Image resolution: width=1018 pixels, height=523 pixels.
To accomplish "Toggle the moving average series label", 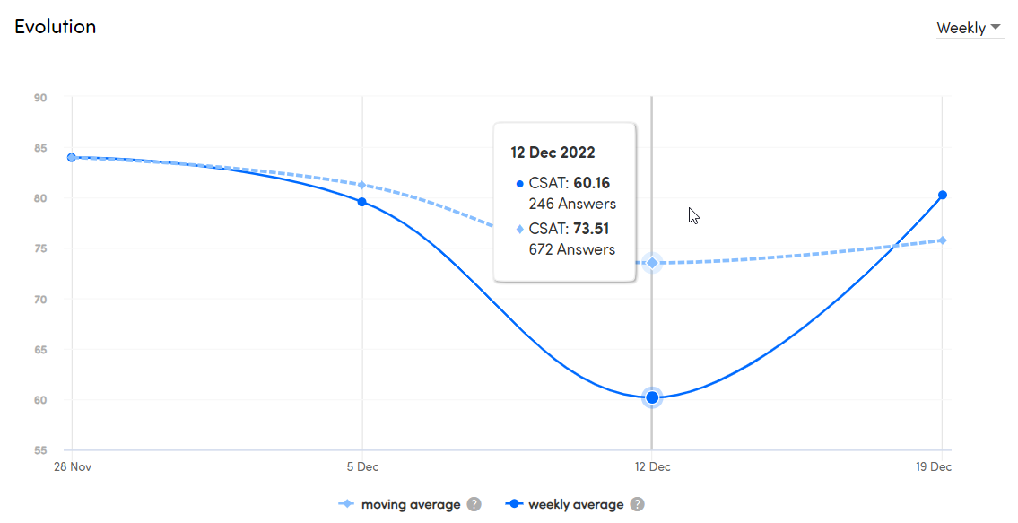I will [410, 504].
